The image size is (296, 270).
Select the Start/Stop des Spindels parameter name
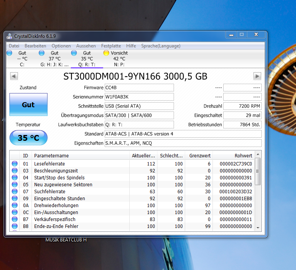[59, 177]
